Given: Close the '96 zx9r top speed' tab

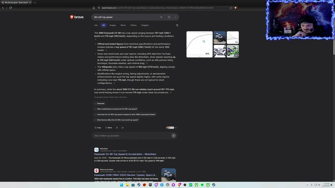Looking at the screenshot, I should point(30,3).
